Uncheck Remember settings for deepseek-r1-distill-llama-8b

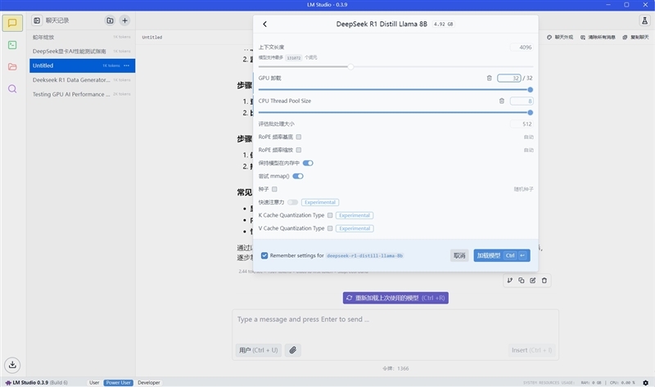[x=264, y=255]
